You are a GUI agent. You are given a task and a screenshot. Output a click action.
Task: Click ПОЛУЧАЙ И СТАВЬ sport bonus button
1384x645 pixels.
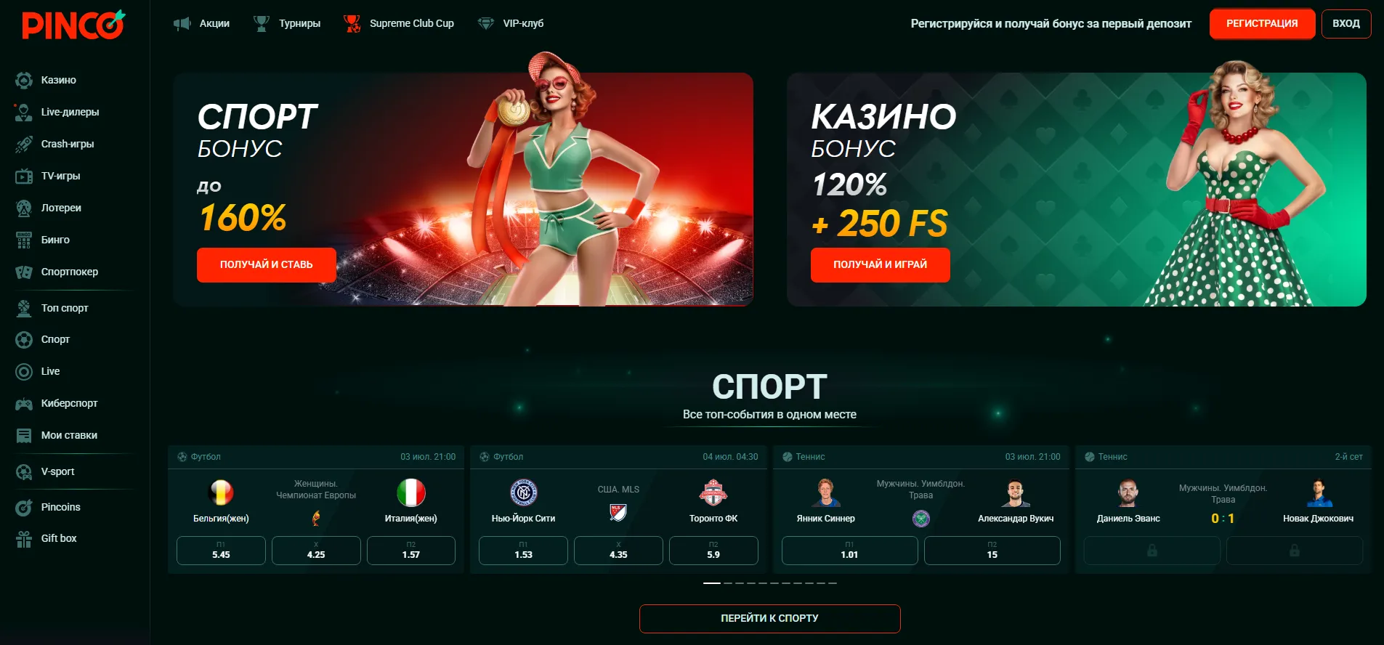click(x=267, y=264)
